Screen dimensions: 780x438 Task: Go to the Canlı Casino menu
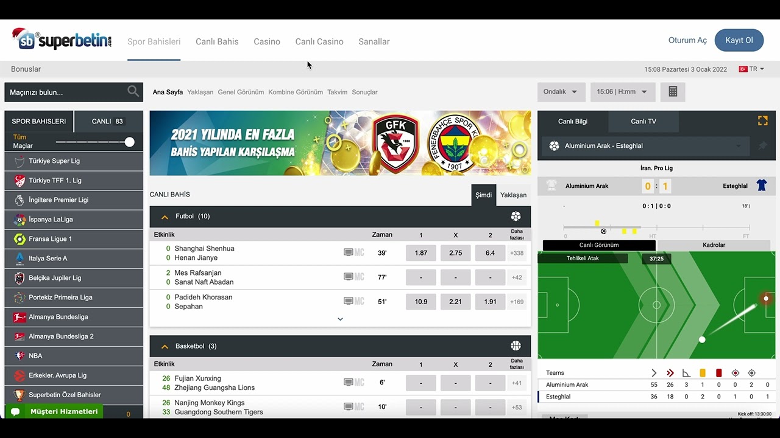(x=319, y=41)
